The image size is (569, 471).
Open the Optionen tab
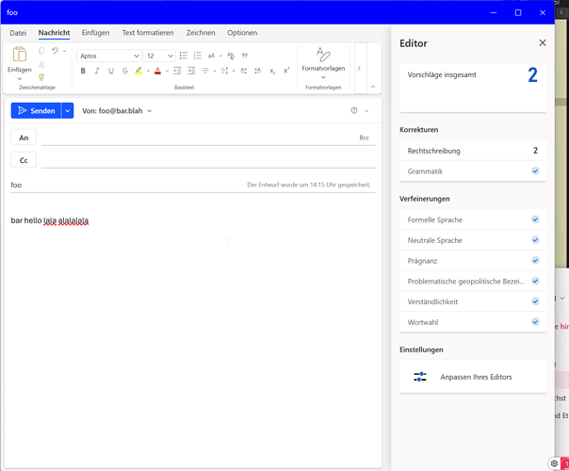(242, 33)
